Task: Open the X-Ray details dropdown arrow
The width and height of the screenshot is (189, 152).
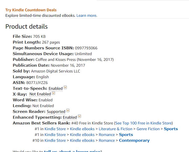Action: pos(53,93)
